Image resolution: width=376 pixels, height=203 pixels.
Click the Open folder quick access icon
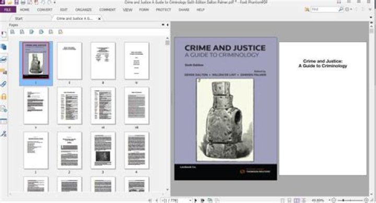coord(10,3)
